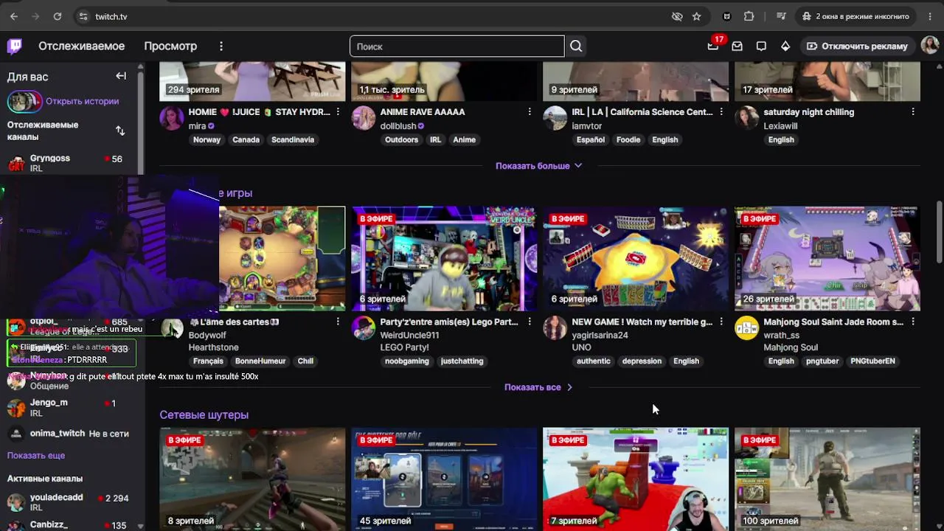This screenshot has width=944, height=531.
Task: Open the incognito windows indicator
Action: [x=857, y=16]
